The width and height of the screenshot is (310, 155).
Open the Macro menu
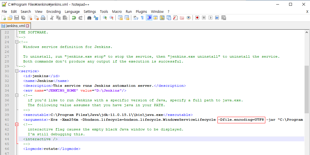(117, 12)
